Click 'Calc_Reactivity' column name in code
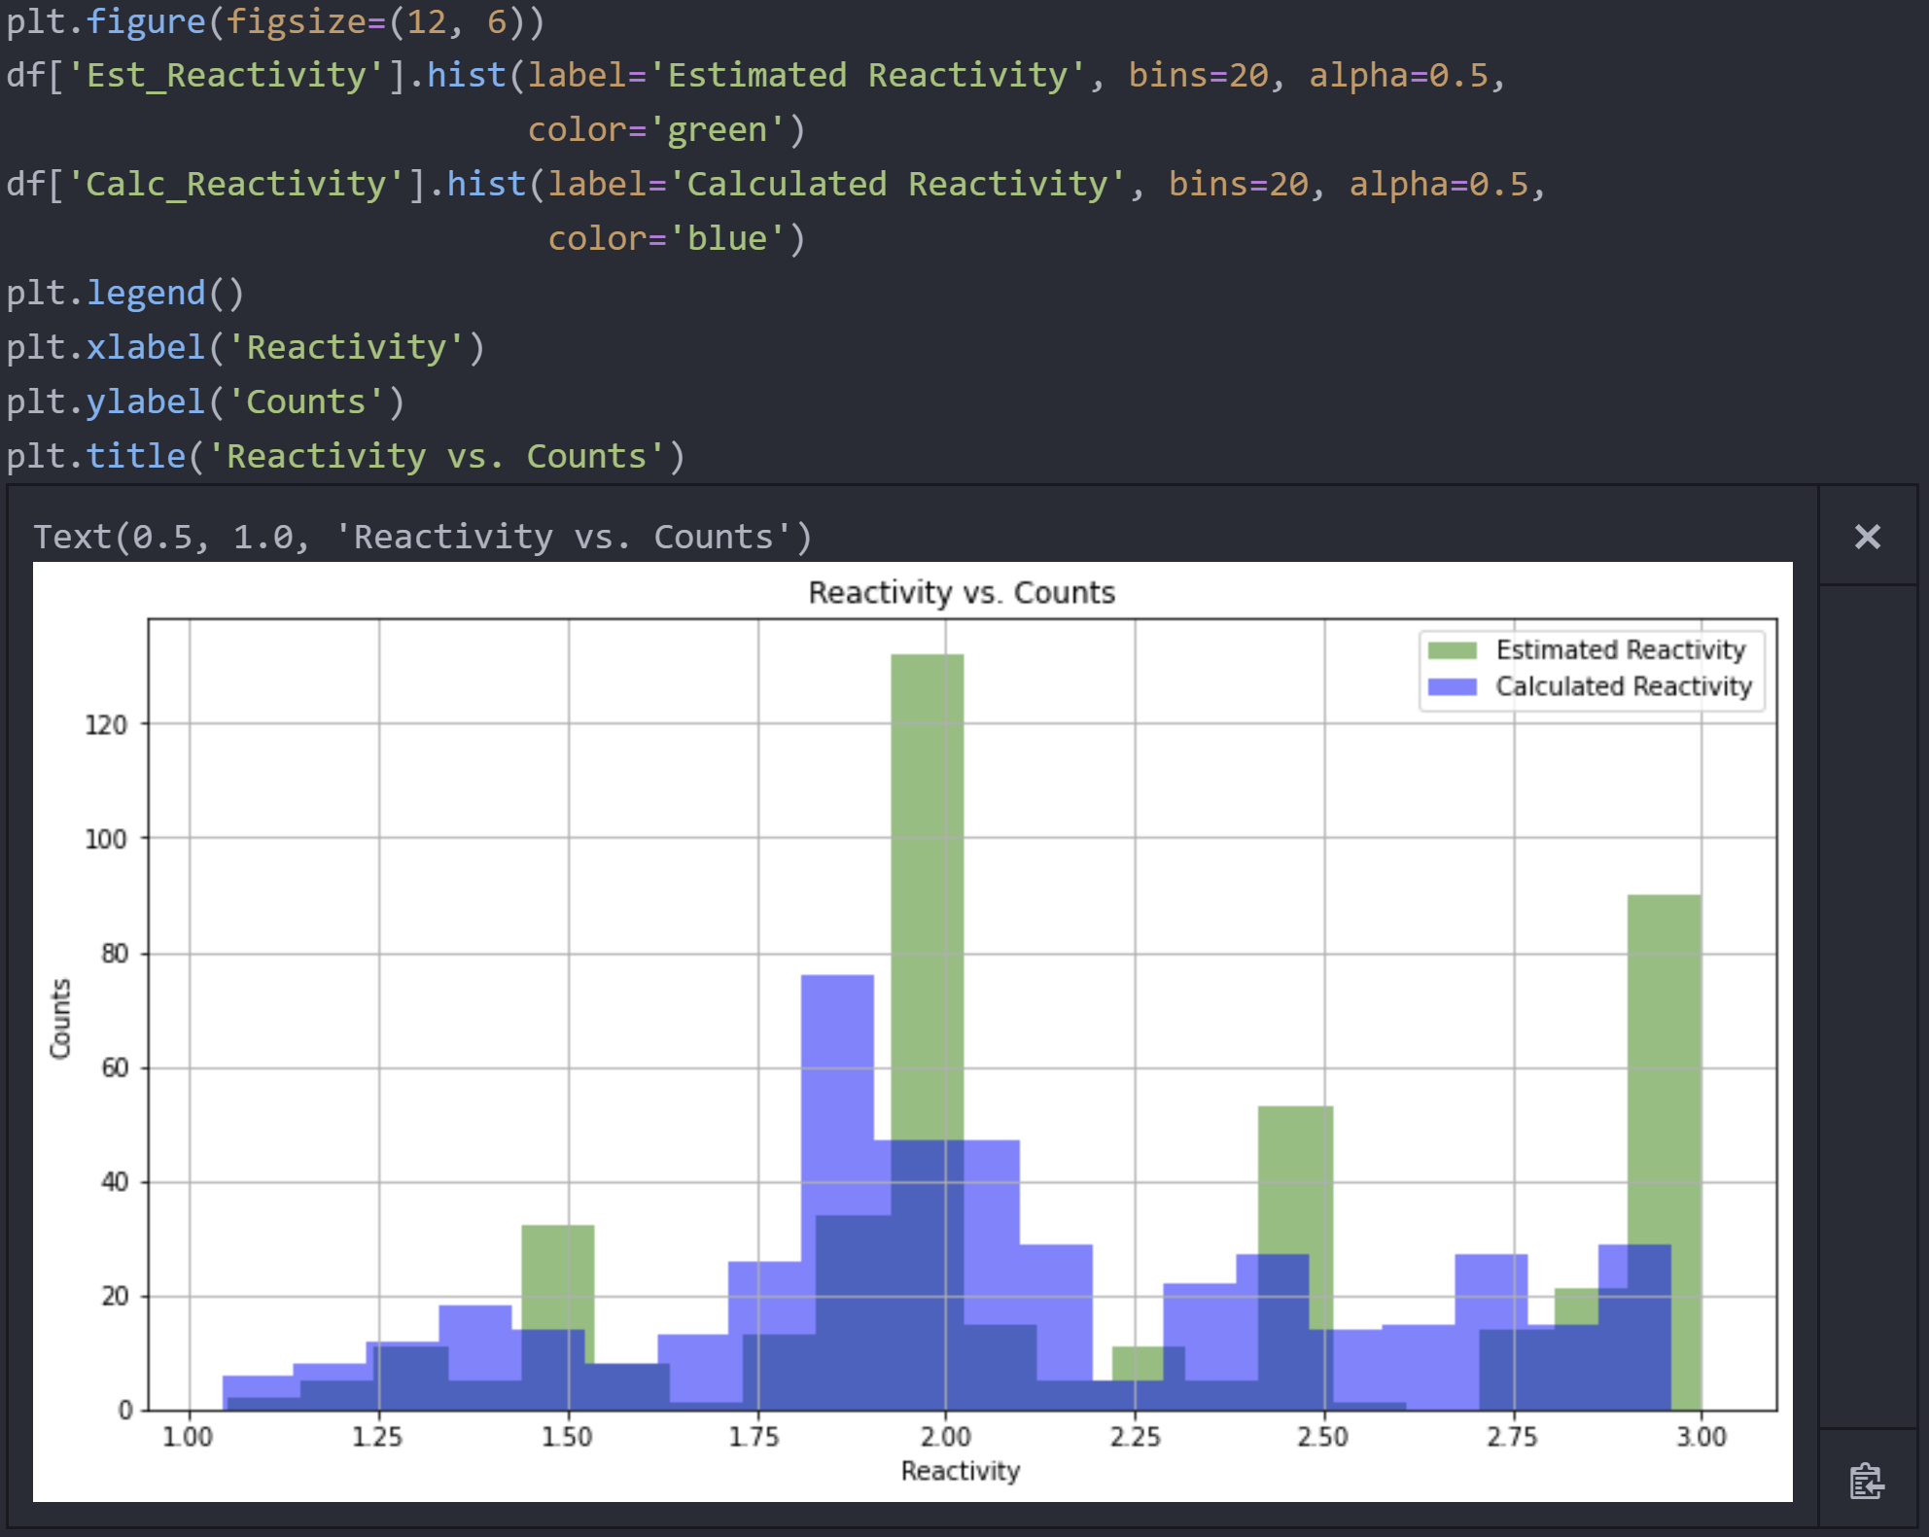Image resolution: width=1929 pixels, height=1537 pixels. 236,184
